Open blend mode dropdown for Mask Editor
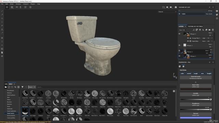The image size is (219, 123). point(204,41)
